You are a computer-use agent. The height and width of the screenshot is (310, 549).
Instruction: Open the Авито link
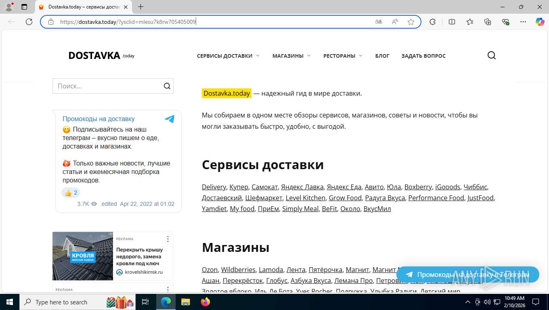coord(374,187)
